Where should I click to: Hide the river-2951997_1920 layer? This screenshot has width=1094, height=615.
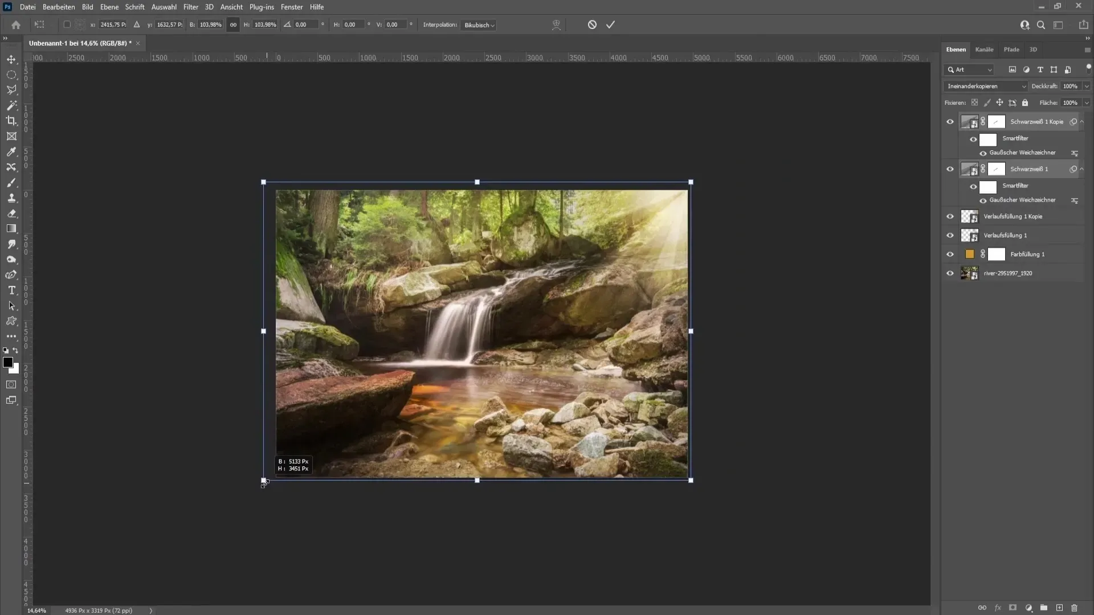point(950,273)
